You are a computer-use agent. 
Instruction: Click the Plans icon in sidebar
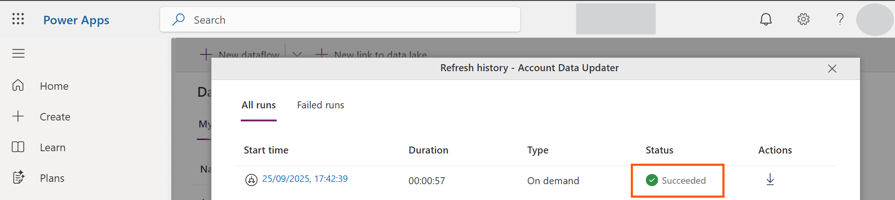pyautogui.click(x=18, y=178)
